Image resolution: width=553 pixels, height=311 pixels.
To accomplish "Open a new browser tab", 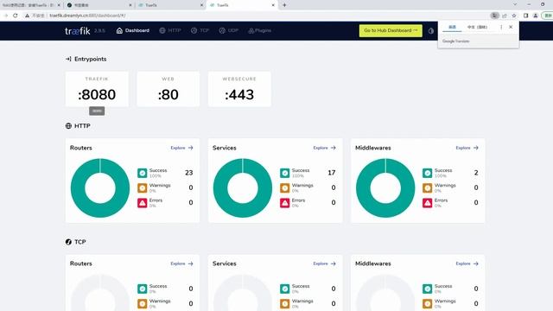I will (x=284, y=5).
